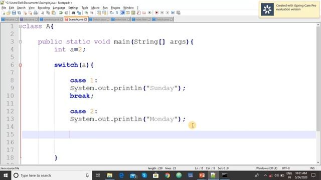Launch Google Chrome from taskbar
The image size is (321, 180).
pyautogui.click(x=167, y=175)
